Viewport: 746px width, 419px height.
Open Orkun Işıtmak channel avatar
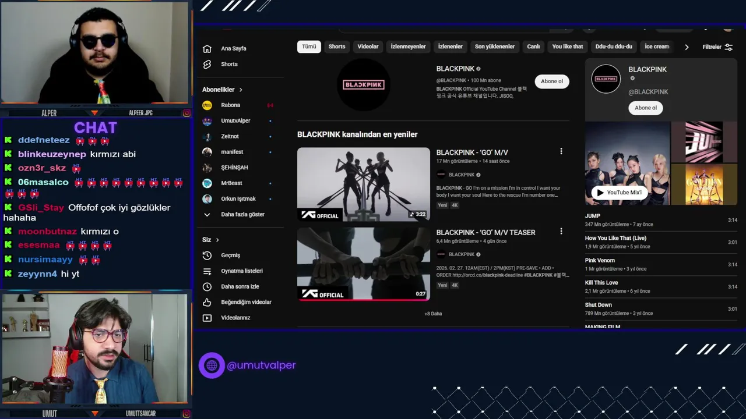207,199
